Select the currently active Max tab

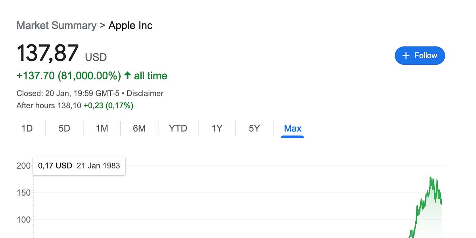pyautogui.click(x=292, y=128)
